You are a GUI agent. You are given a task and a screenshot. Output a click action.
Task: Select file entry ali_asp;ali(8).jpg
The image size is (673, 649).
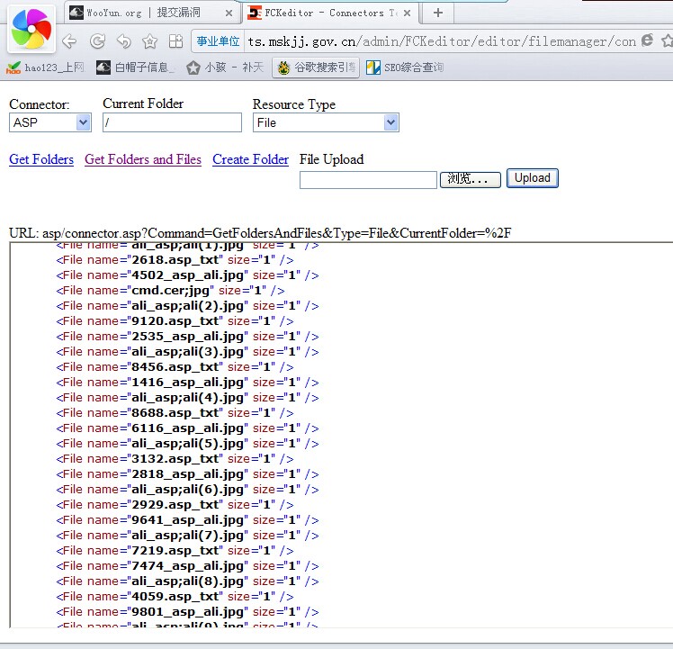click(x=187, y=581)
